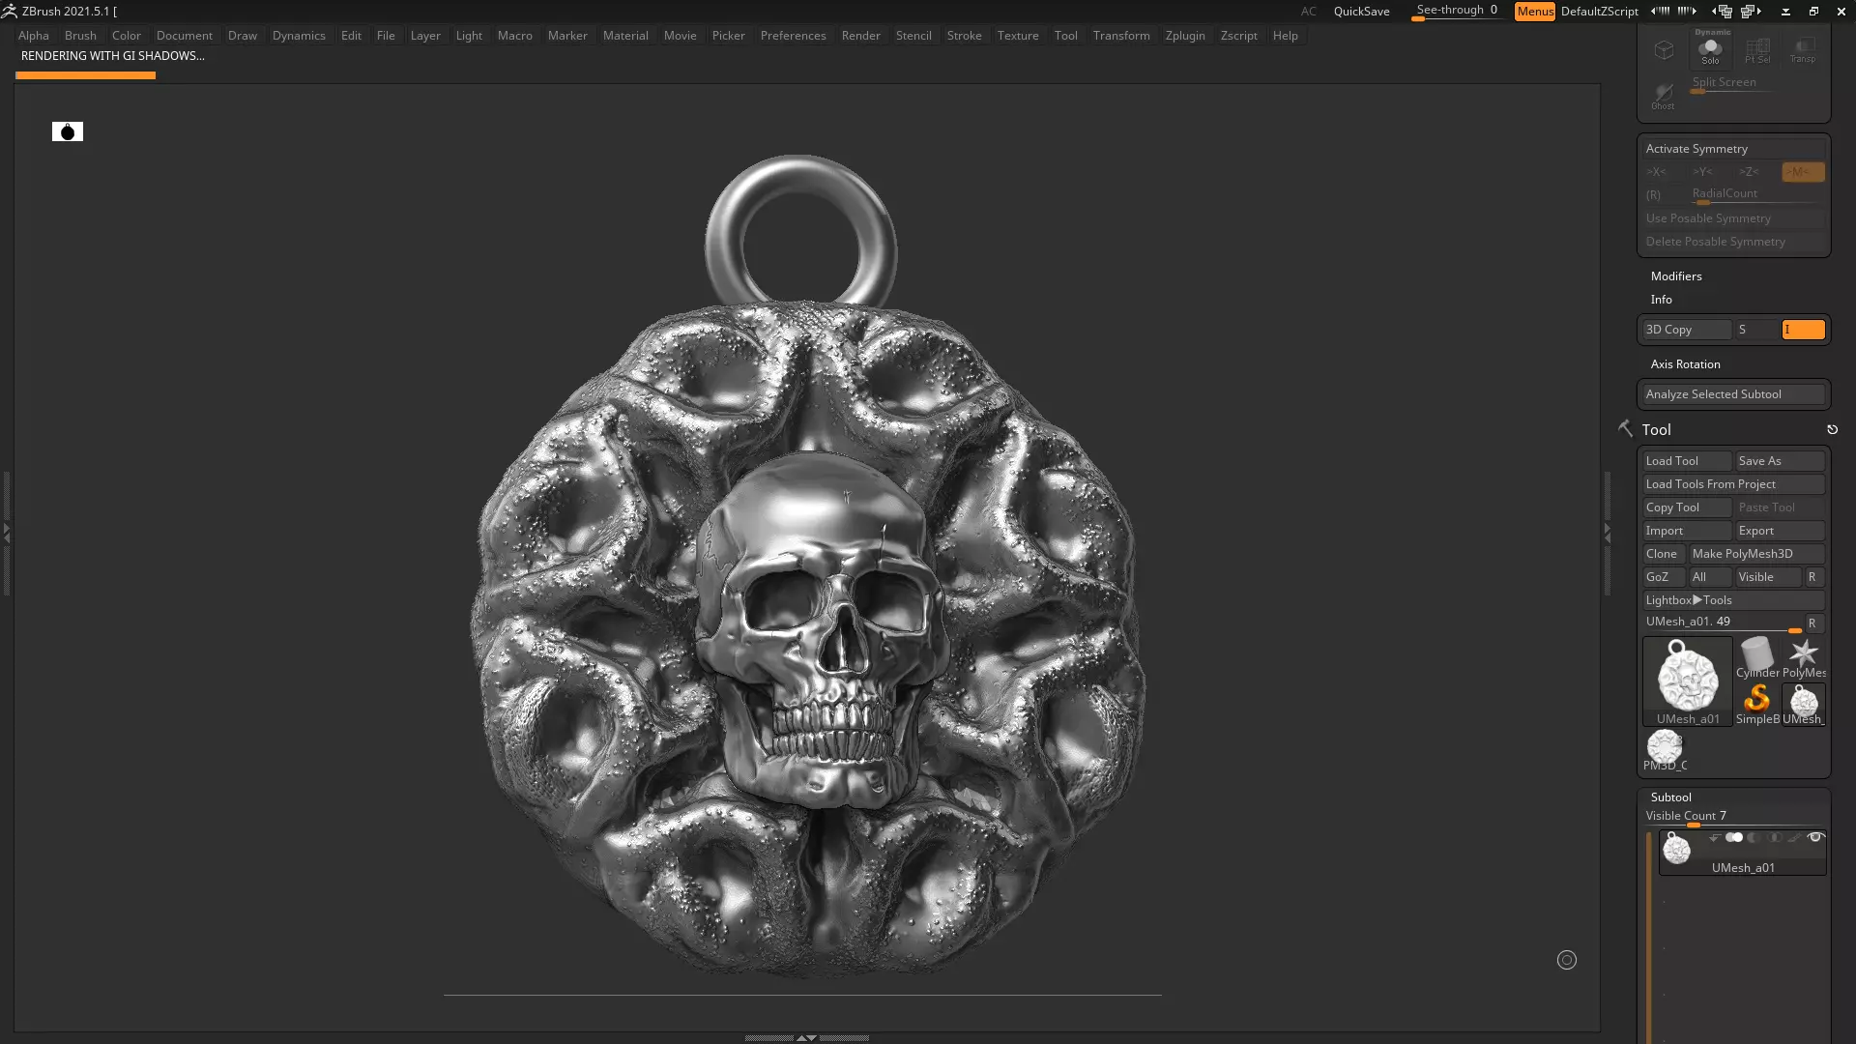Click the large UMesh_a01 tool thumbnail

coord(1688,681)
